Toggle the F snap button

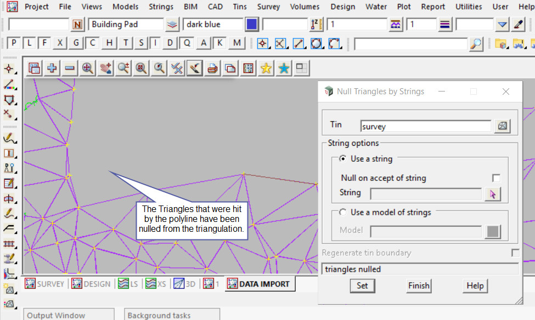[44, 43]
